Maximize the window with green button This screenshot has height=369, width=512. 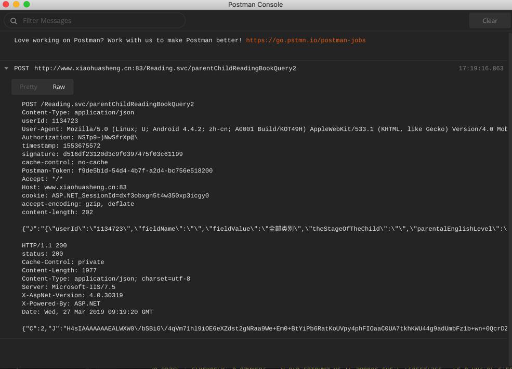[27, 4]
